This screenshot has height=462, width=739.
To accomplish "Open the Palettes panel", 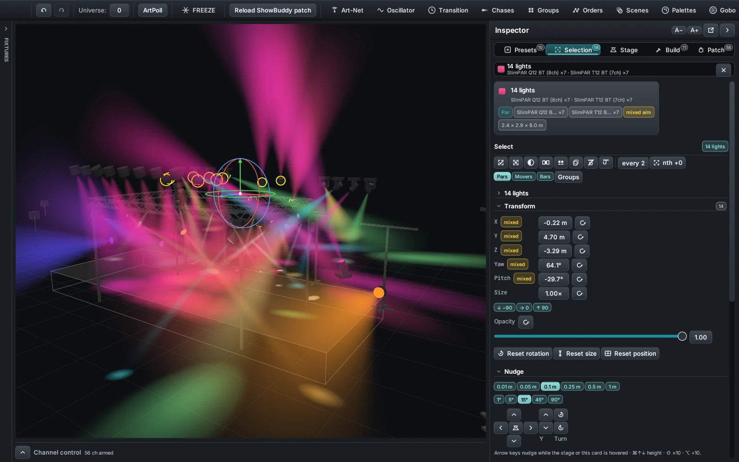I will (x=679, y=10).
